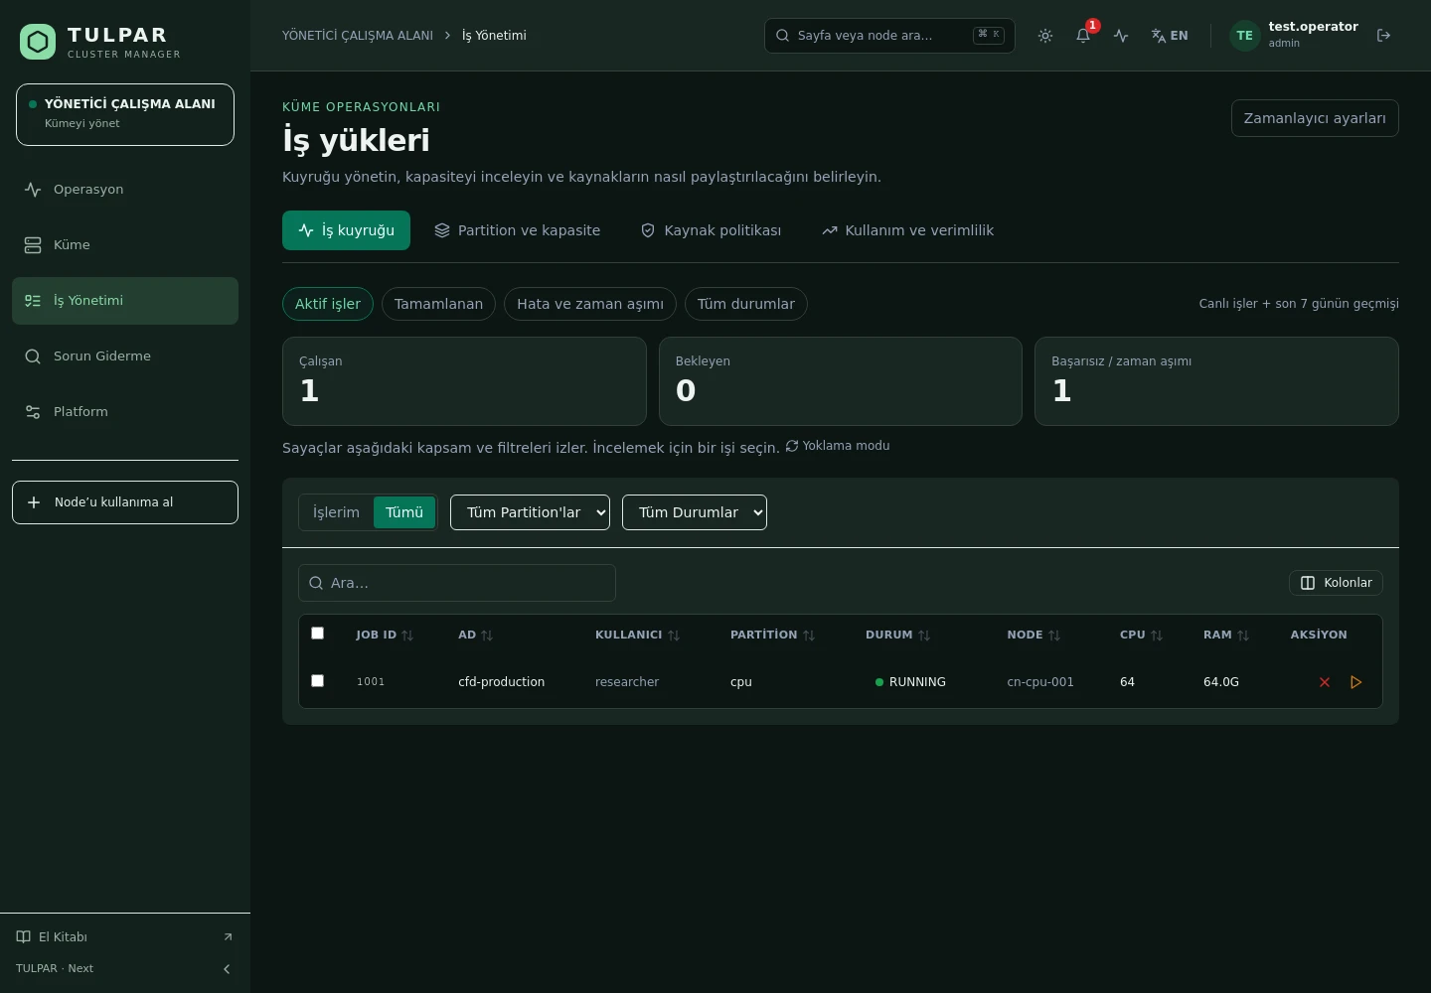
Task: Collapse the sidebar with chevron icon
Action: (x=227, y=969)
